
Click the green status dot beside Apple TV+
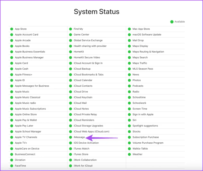12,143
